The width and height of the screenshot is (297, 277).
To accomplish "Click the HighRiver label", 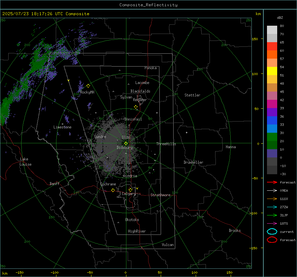I will tap(137, 231).
